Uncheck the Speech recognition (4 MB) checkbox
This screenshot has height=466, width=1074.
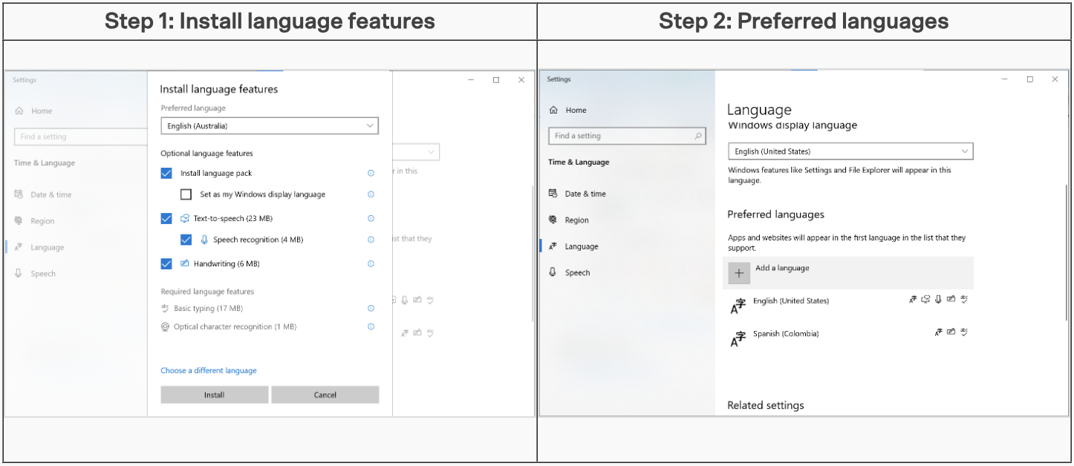pos(186,240)
